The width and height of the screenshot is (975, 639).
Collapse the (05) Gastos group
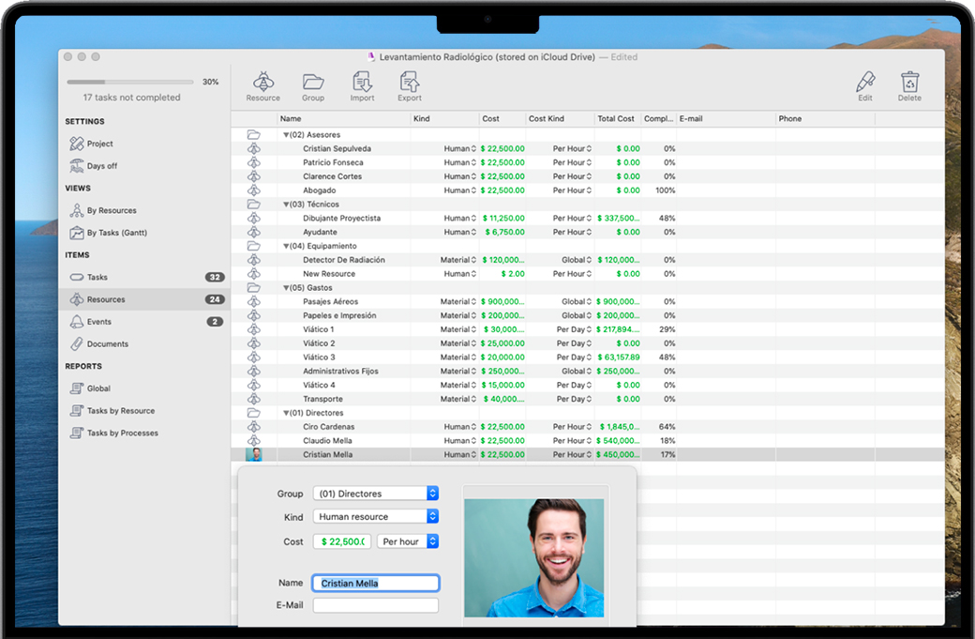286,288
